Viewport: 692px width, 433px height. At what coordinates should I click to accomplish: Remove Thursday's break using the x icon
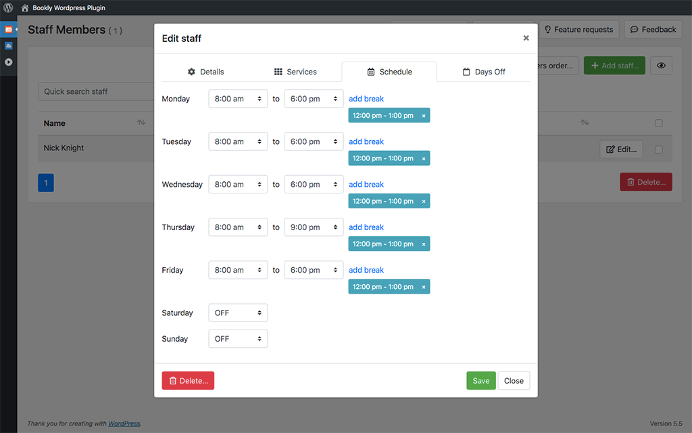point(424,244)
